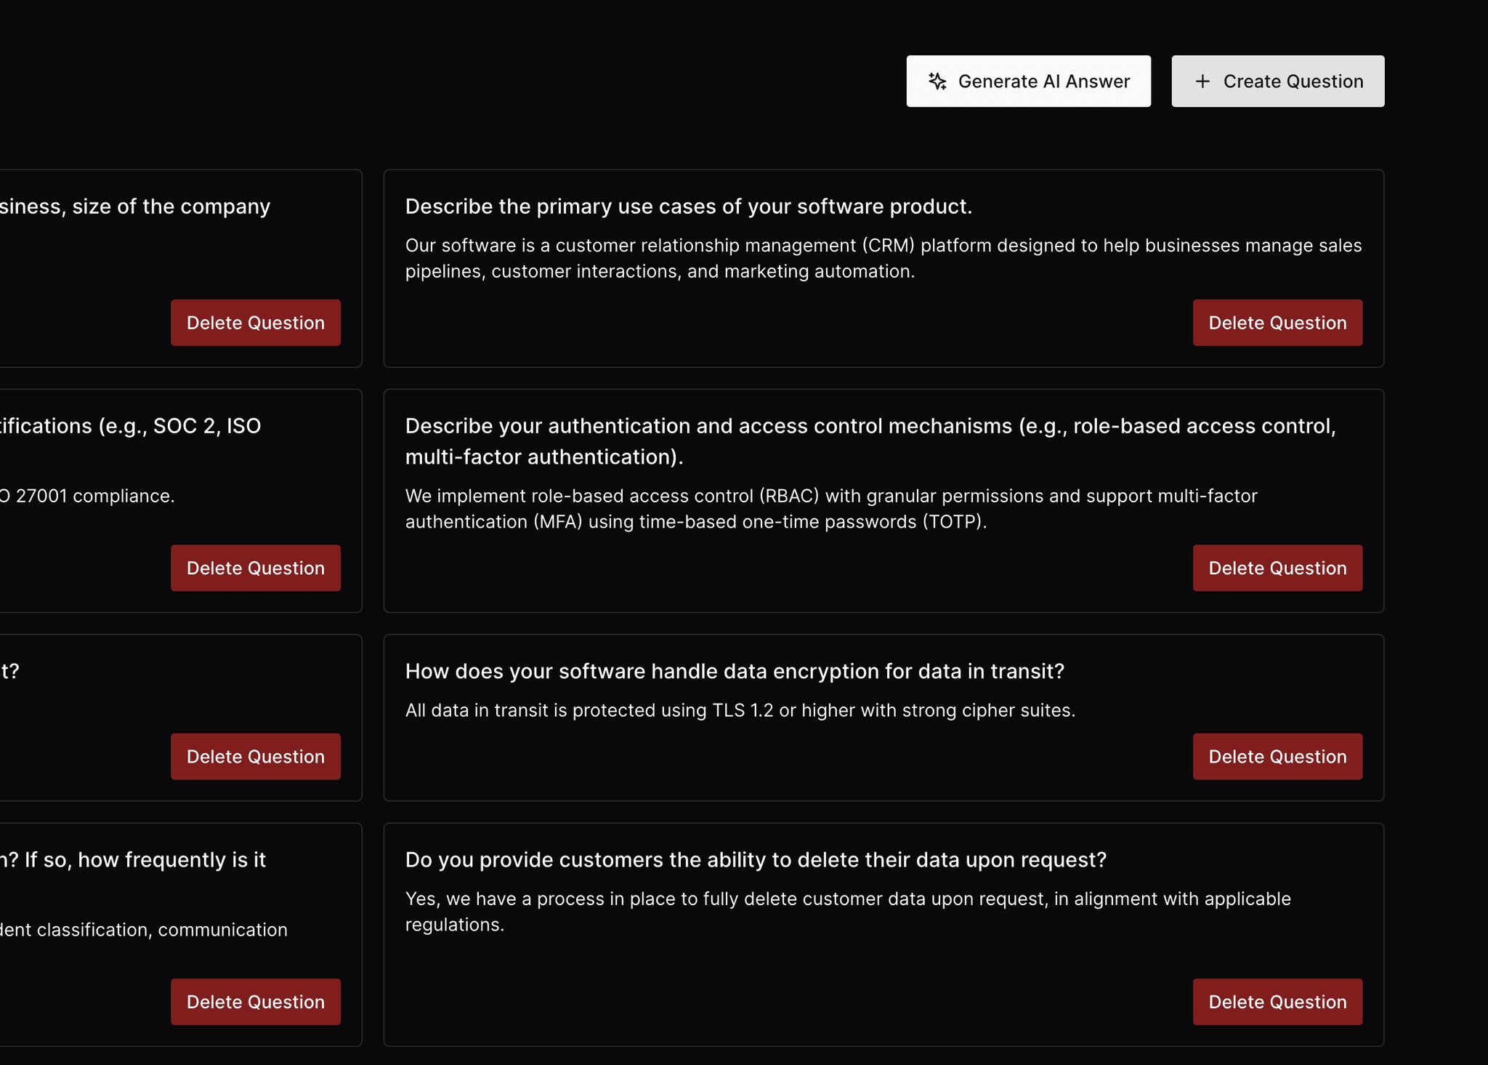The width and height of the screenshot is (1488, 1065).
Task: Click the sparkle icon on Generate AI Answer
Action: pos(937,81)
